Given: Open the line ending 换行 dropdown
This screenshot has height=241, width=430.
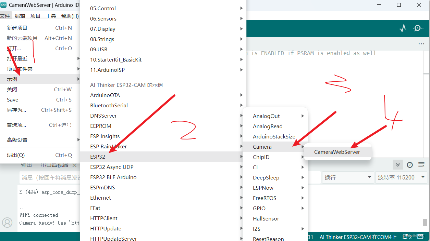Looking at the screenshot, I should point(347,177).
